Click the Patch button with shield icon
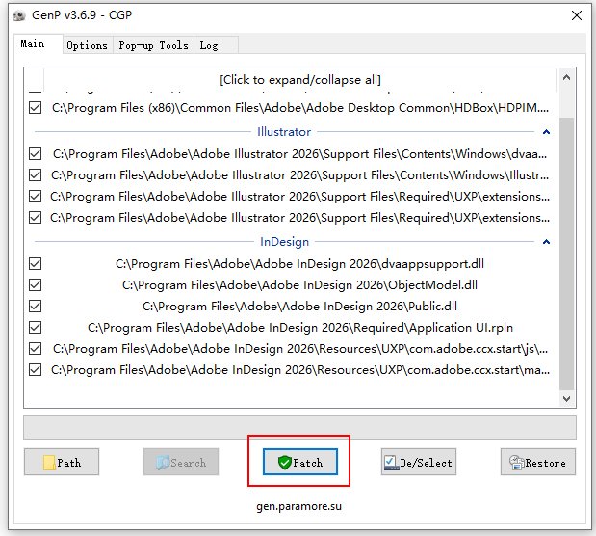The height and width of the screenshot is (536, 596). 299,462
